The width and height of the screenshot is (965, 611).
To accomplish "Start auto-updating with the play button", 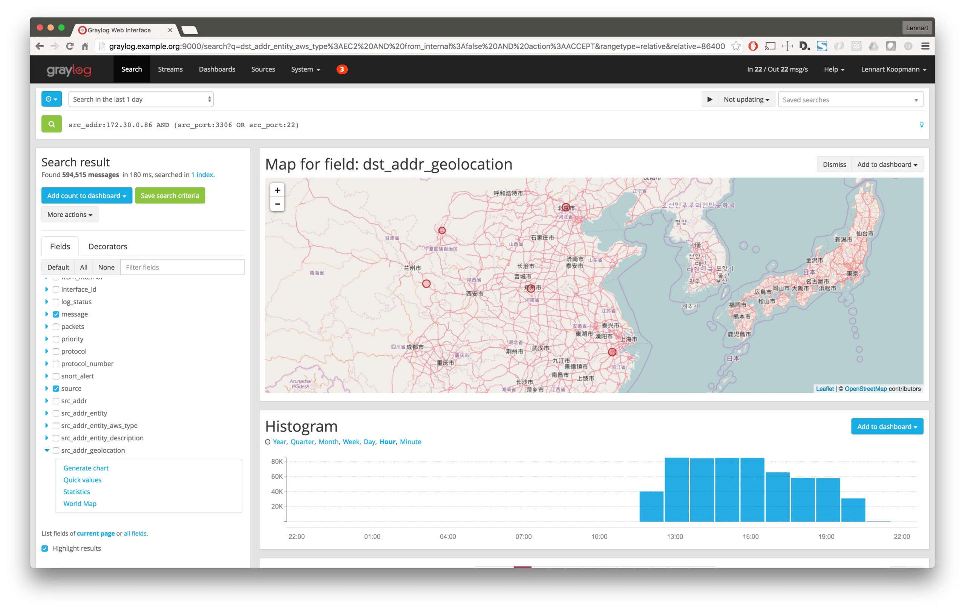I will click(709, 100).
